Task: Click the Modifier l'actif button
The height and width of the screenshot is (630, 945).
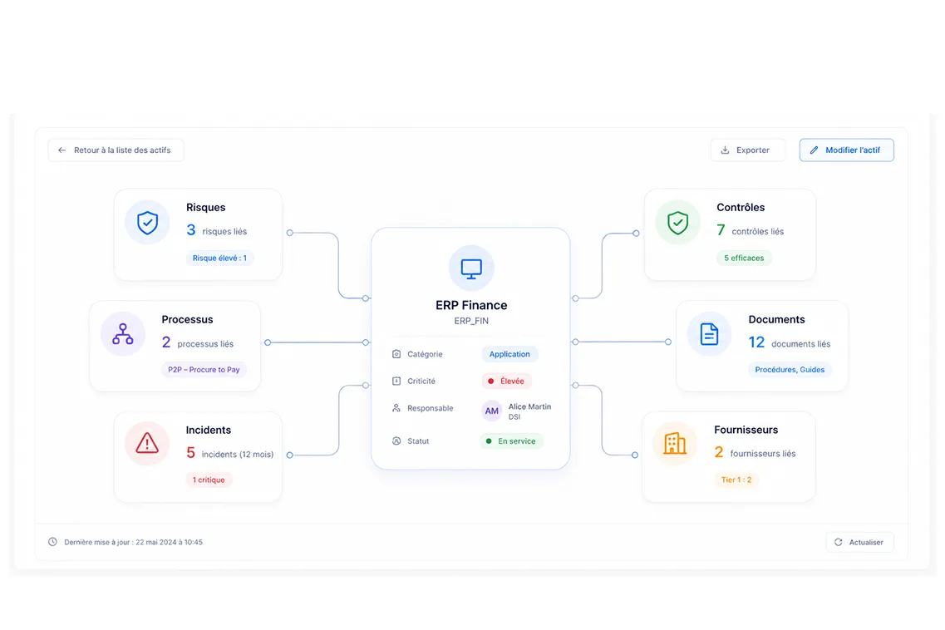Action: point(847,150)
